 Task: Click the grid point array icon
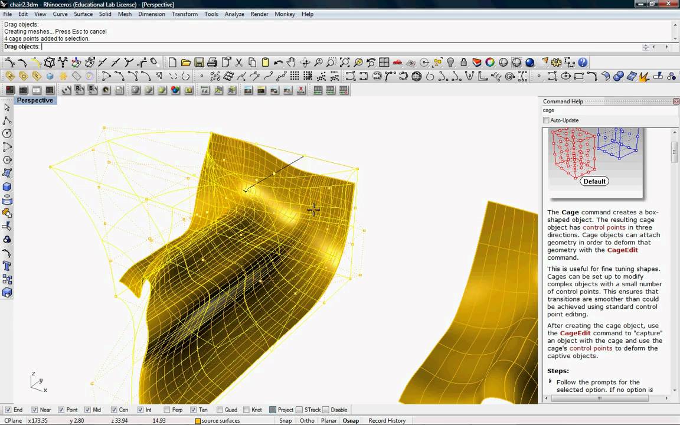coord(295,77)
